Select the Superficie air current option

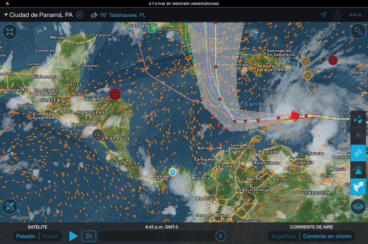[x=283, y=236]
